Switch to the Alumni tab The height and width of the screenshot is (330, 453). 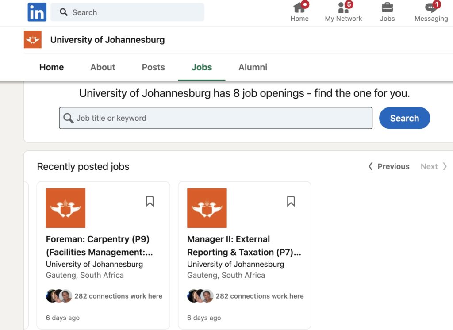tap(253, 67)
